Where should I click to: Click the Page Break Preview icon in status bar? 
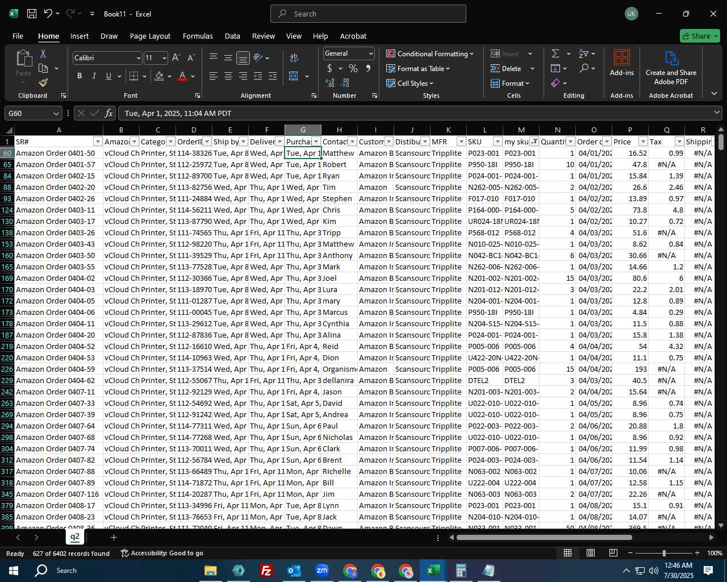pyautogui.click(x=613, y=553)
